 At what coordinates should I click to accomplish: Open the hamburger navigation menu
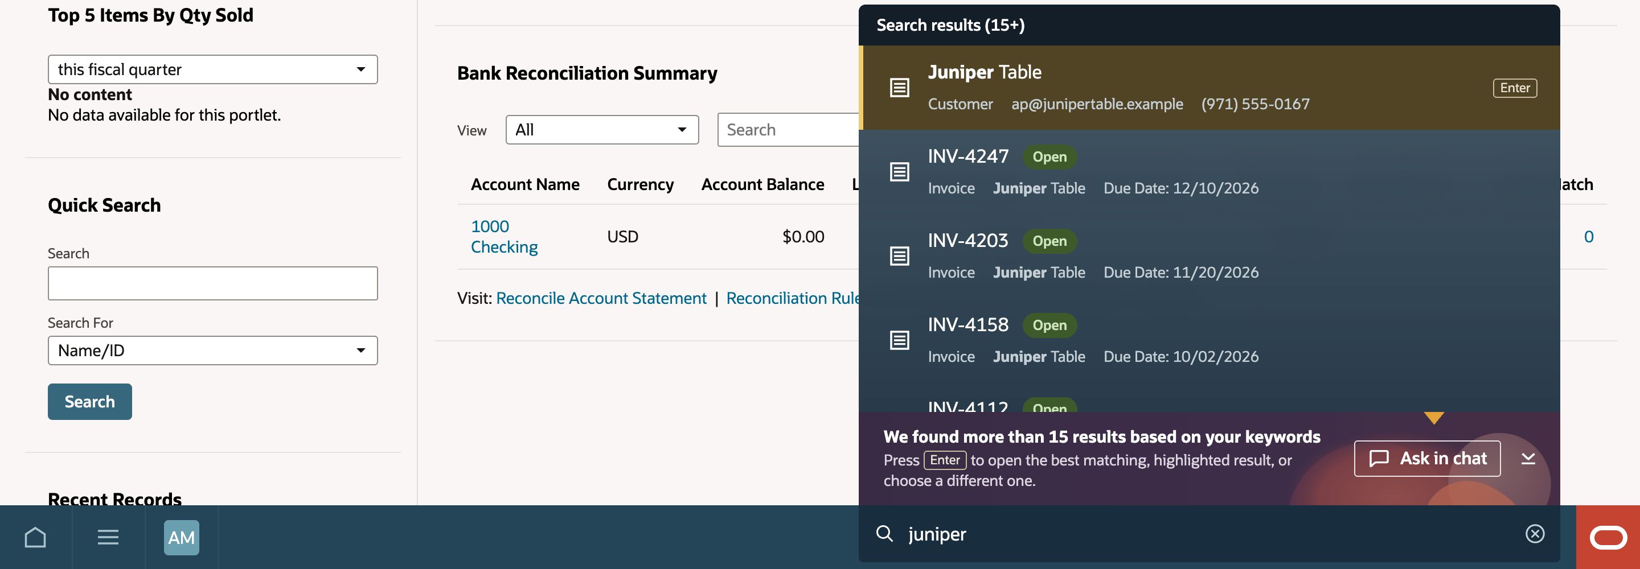click(108, 537)
